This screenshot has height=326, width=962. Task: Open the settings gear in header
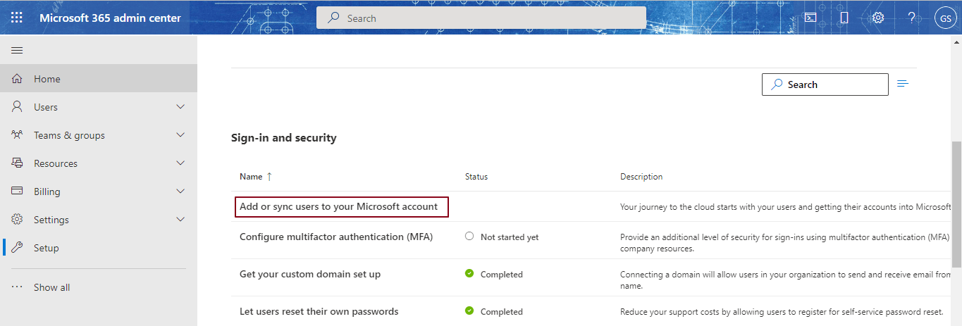(x=878, y=18)
